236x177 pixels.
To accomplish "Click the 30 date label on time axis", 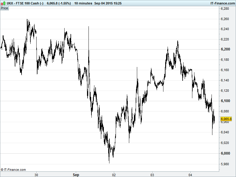I will (36, 175).
